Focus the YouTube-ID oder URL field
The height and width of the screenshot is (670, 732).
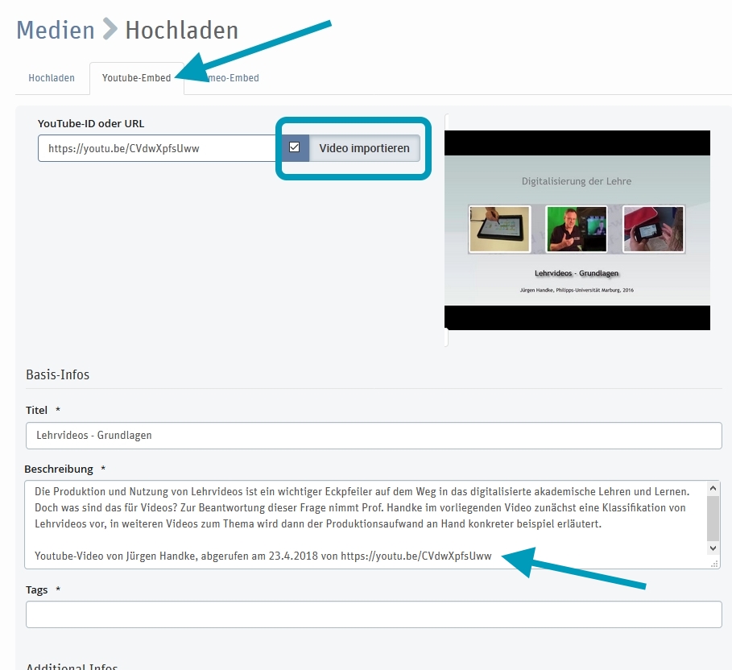[159, 148]
